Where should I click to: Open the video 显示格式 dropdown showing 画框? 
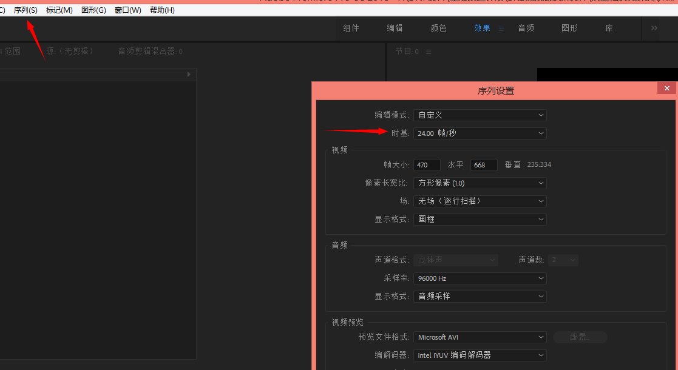pyautogui.click(x=480, y=219)
